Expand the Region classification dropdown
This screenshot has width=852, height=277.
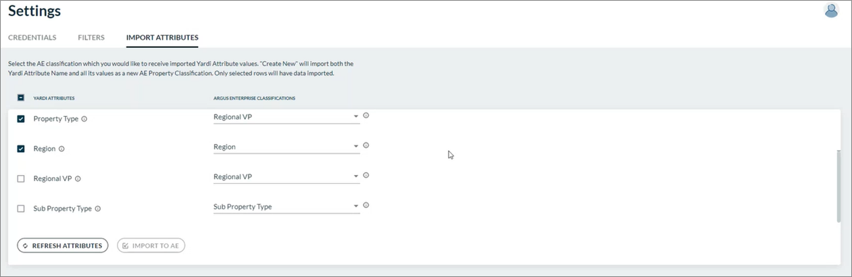286,147
